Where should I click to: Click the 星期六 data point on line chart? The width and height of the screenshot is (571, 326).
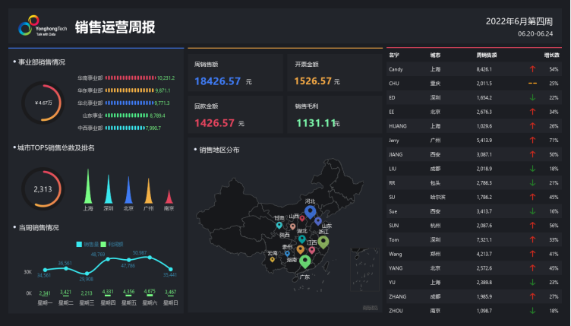click(150, 258)
